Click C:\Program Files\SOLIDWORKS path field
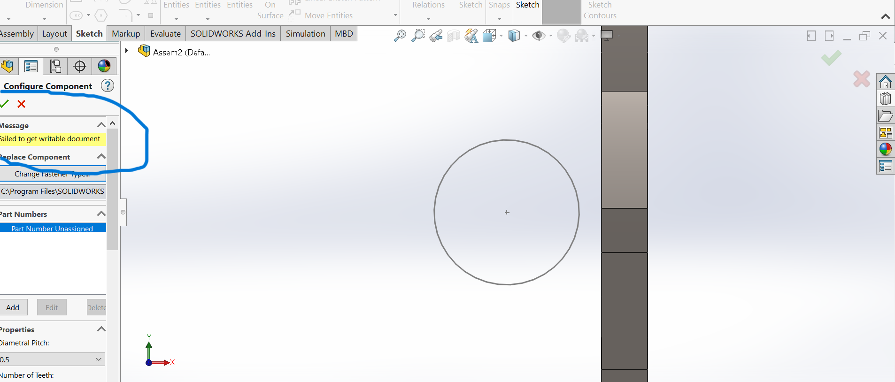This screenshot has height=382, width=895. pos(53,191)
